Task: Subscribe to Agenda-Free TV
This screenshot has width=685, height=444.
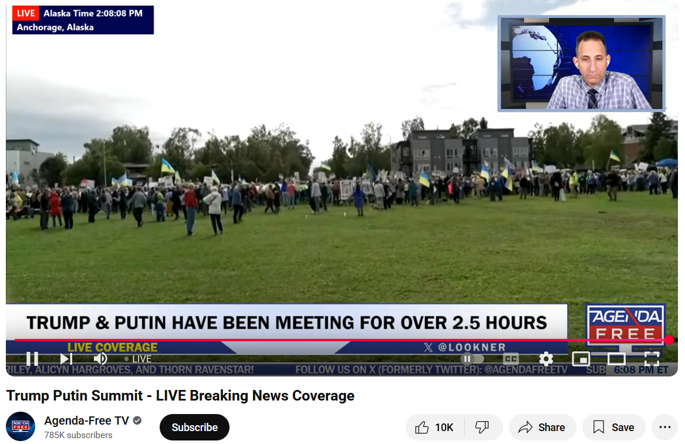Action: coord(194,427)
